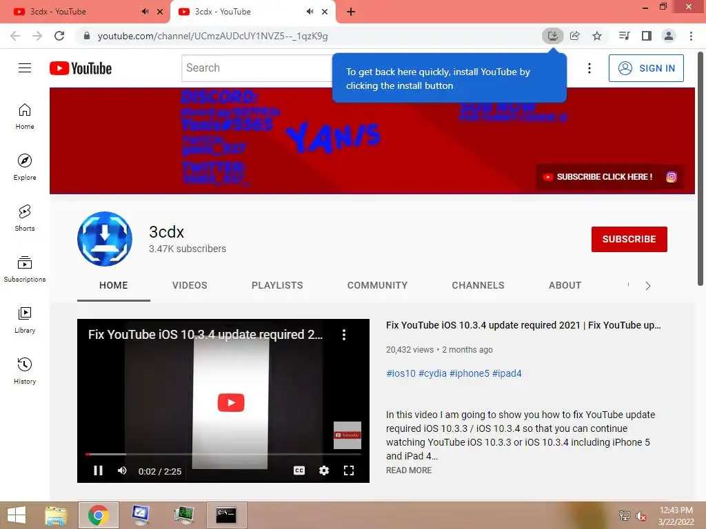The height and width of the screenshot is (529, 706).
Task: Open the Command Prompt taskbar item
Action: 226,515
